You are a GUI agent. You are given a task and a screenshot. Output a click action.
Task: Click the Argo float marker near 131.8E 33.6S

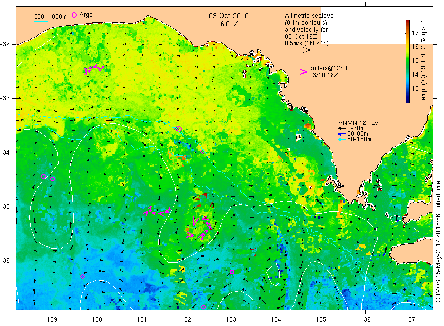coord(178,129)
